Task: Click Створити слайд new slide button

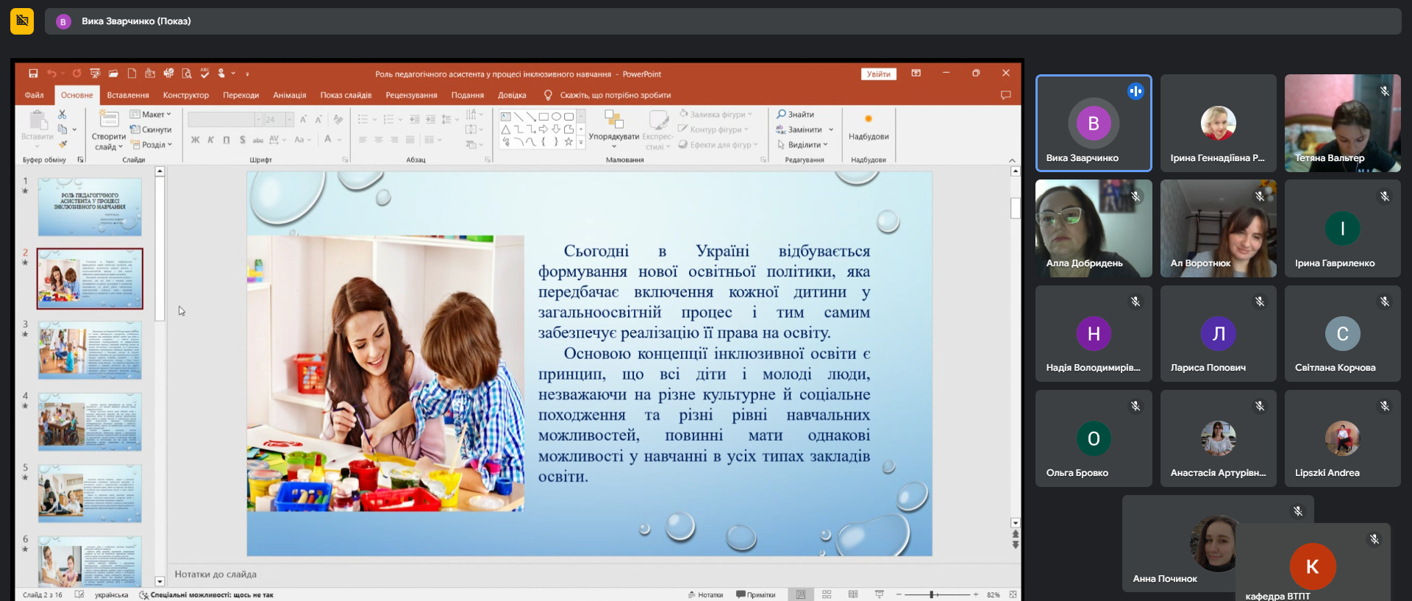Action: point(109,130)
